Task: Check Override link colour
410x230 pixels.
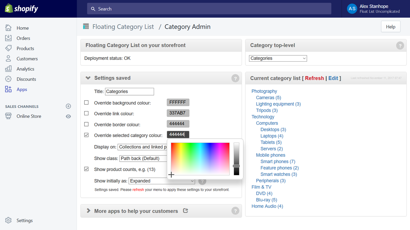Action: point(86,114)
